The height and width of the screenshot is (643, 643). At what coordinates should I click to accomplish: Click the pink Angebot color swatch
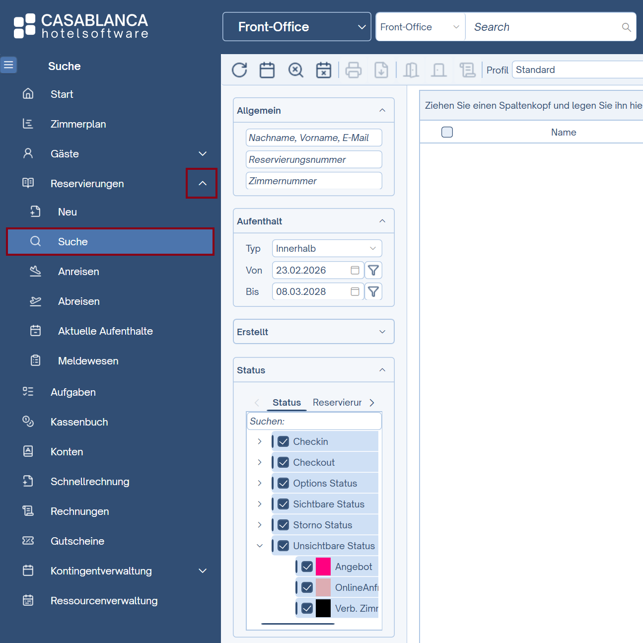click(x=323, y=567)
